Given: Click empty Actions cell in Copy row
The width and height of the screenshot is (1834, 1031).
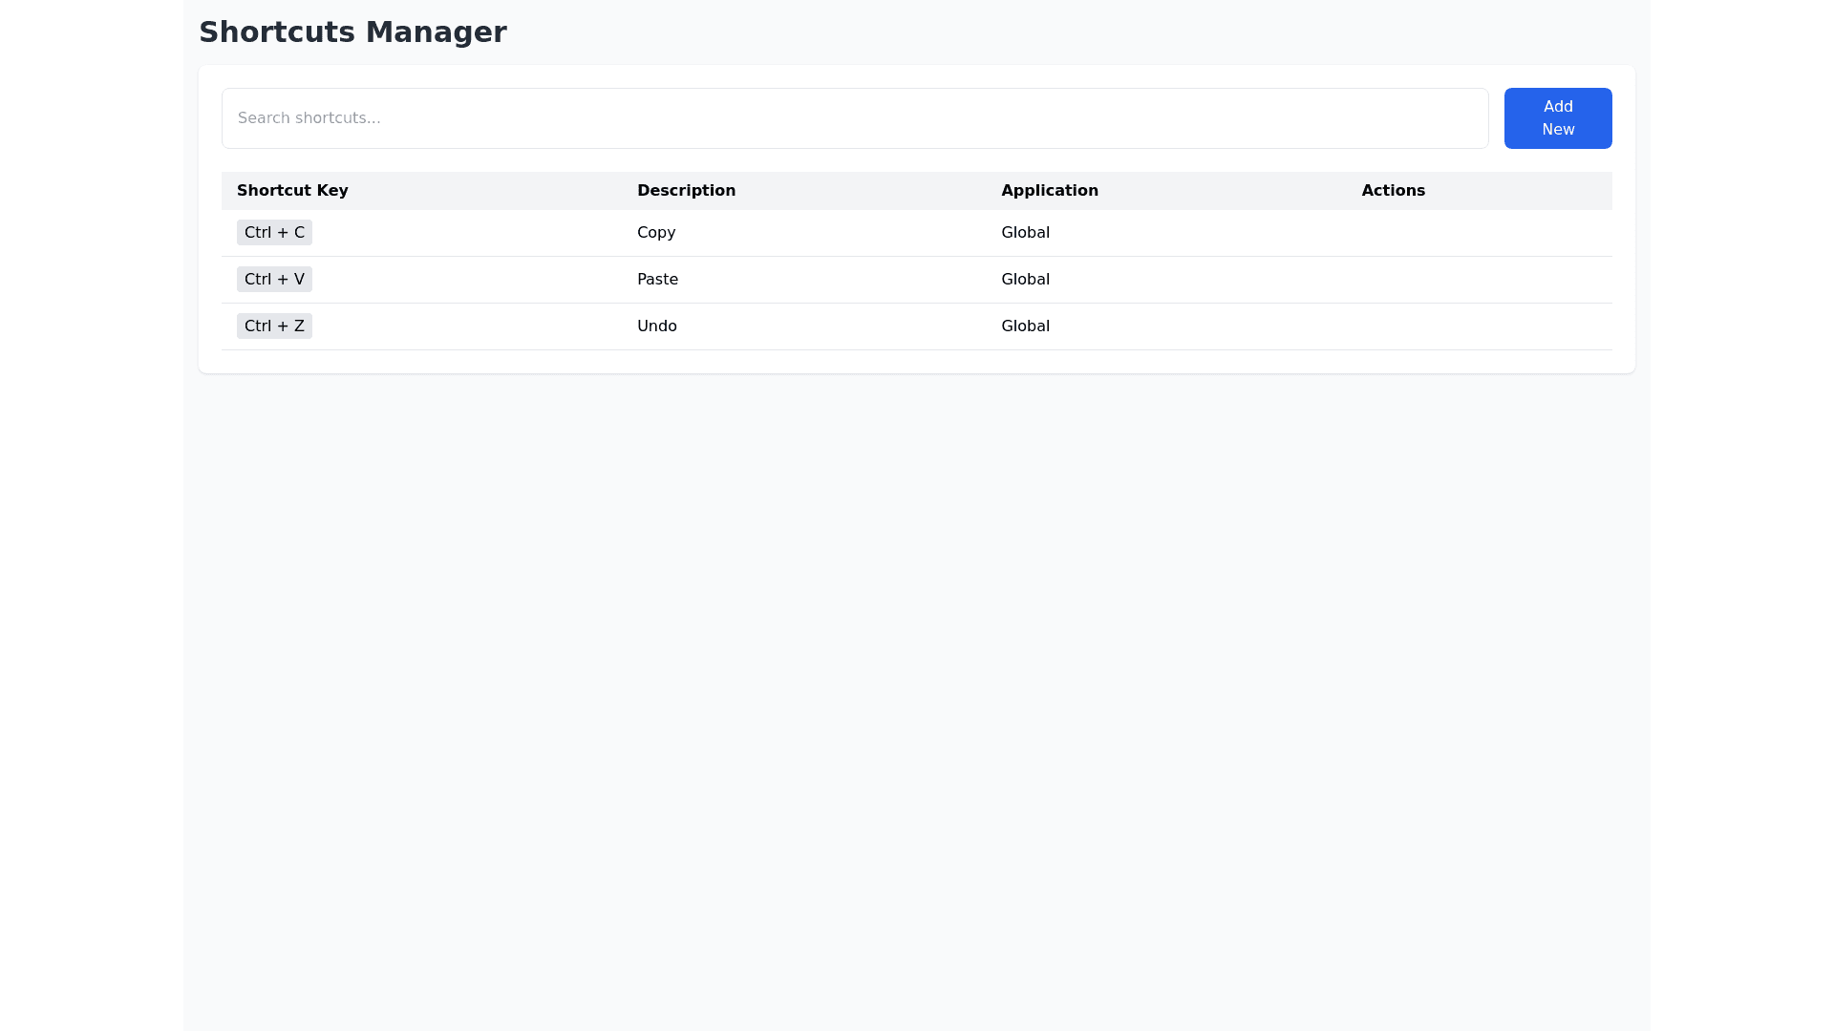Looking at the screenshot, I should 1479,233.
